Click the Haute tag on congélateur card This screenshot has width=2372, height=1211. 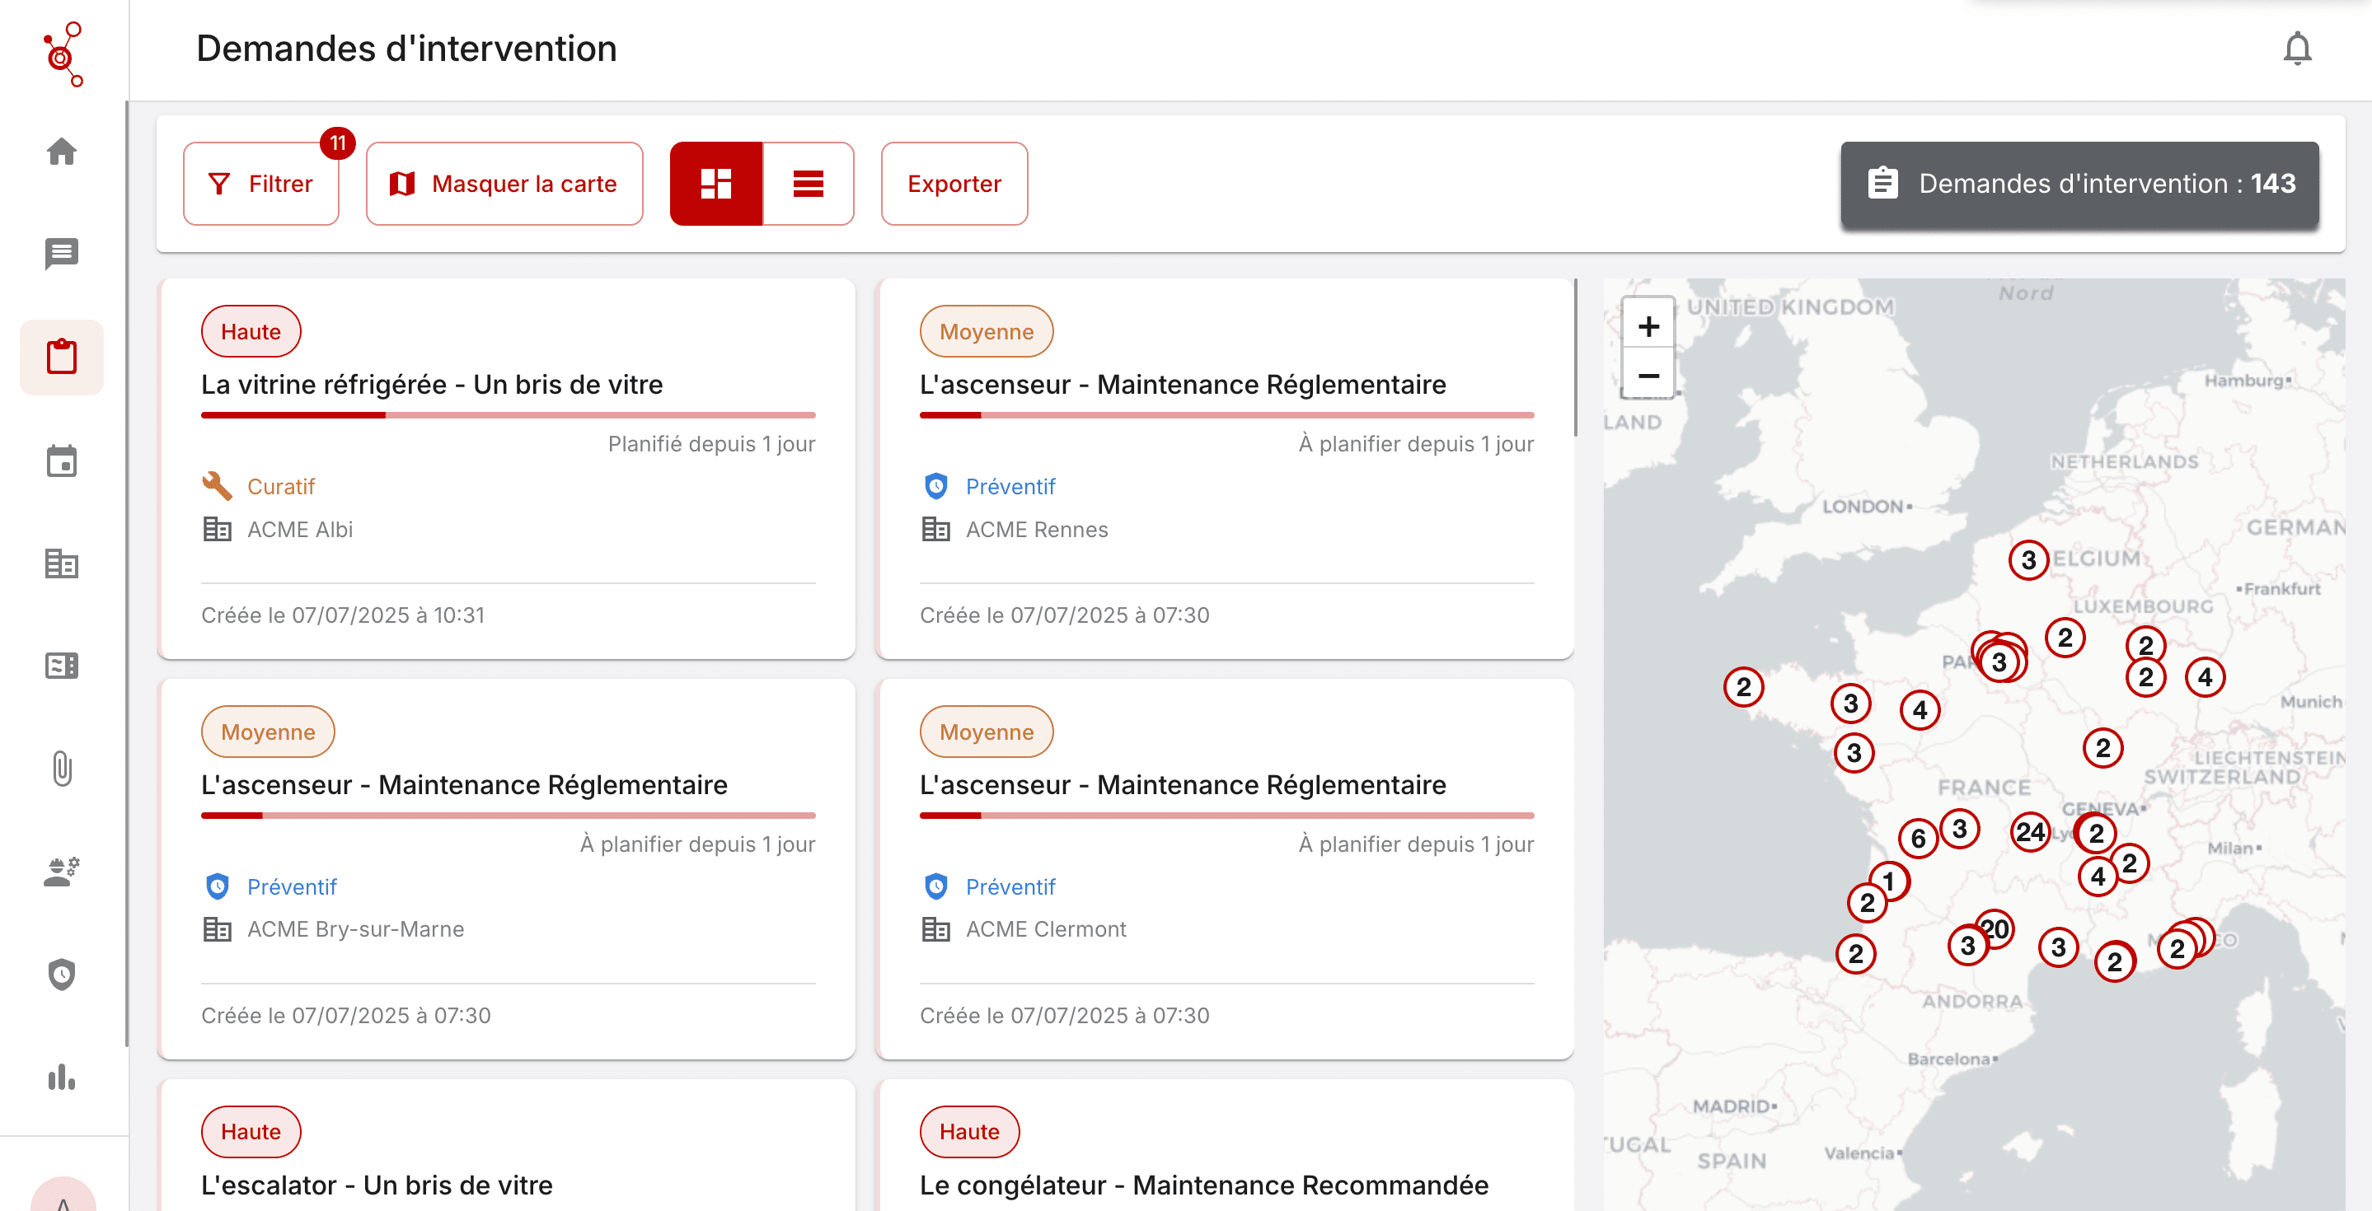tap(968, 1131)
